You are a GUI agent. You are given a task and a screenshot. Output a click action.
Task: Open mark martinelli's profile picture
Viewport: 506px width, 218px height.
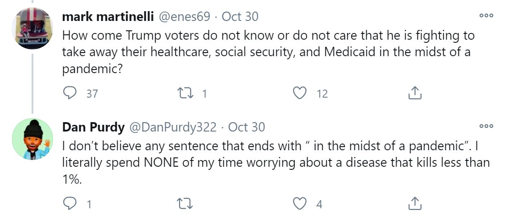coord(33,29)
